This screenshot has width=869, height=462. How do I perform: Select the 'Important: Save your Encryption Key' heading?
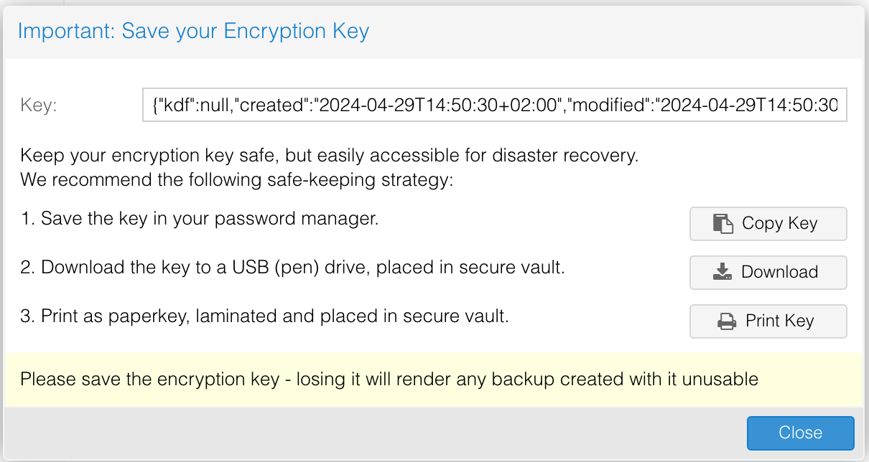pyautogui.click(x=195, y=31)
